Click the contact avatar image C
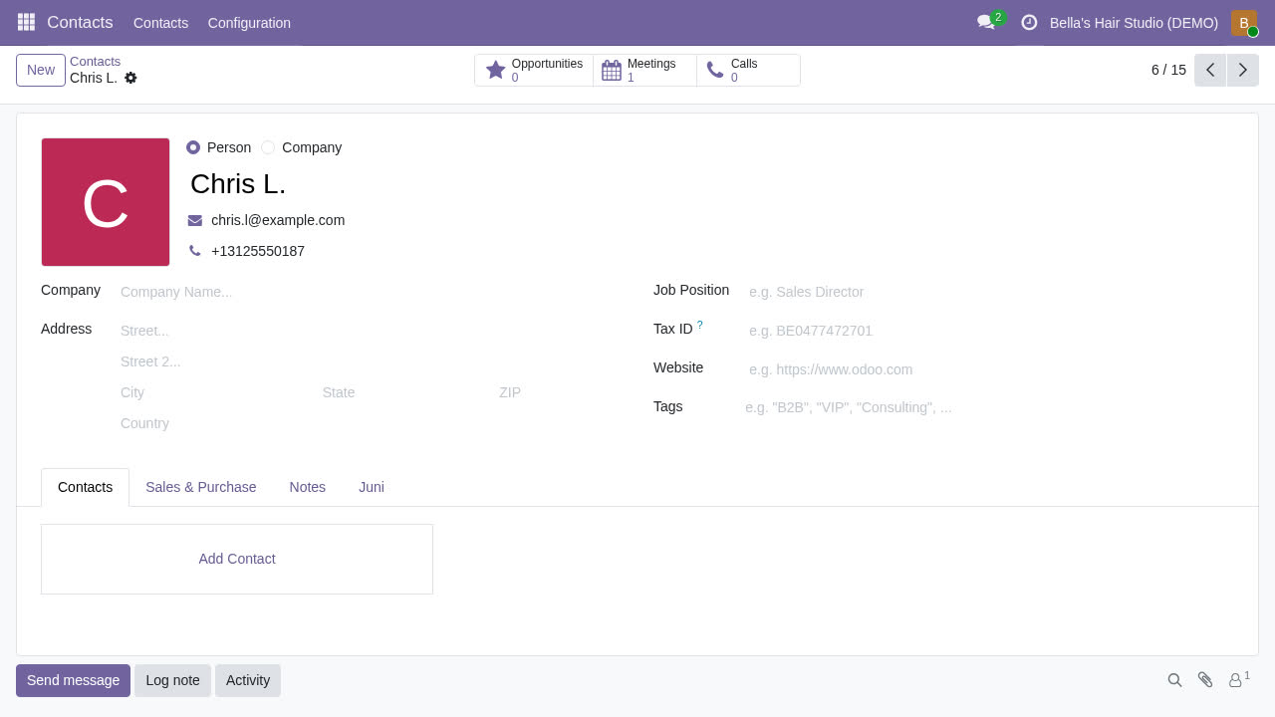Viewport: 1275px width, 717px height. tap(106, 202)
